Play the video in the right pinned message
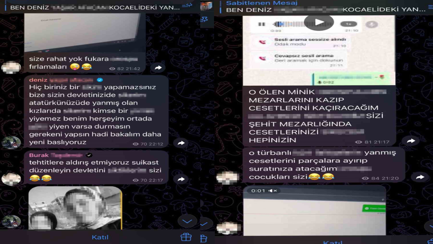Viewport: 433px width, 244px height. (x=319, y=22)
